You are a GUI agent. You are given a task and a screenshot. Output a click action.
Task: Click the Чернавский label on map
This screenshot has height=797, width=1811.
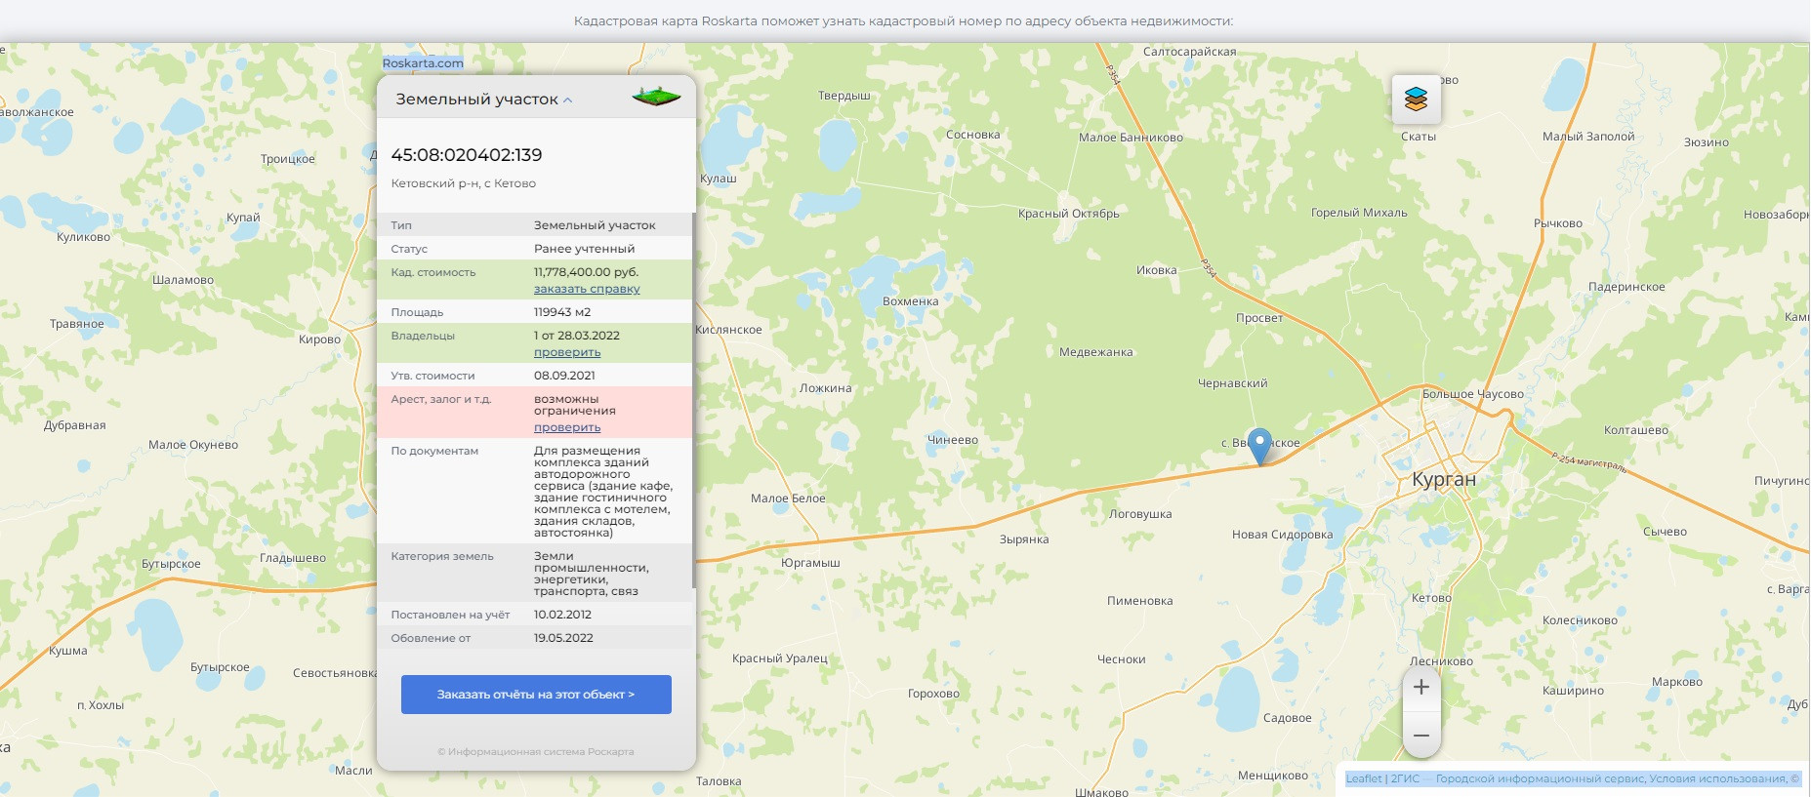coord(1232,383)
